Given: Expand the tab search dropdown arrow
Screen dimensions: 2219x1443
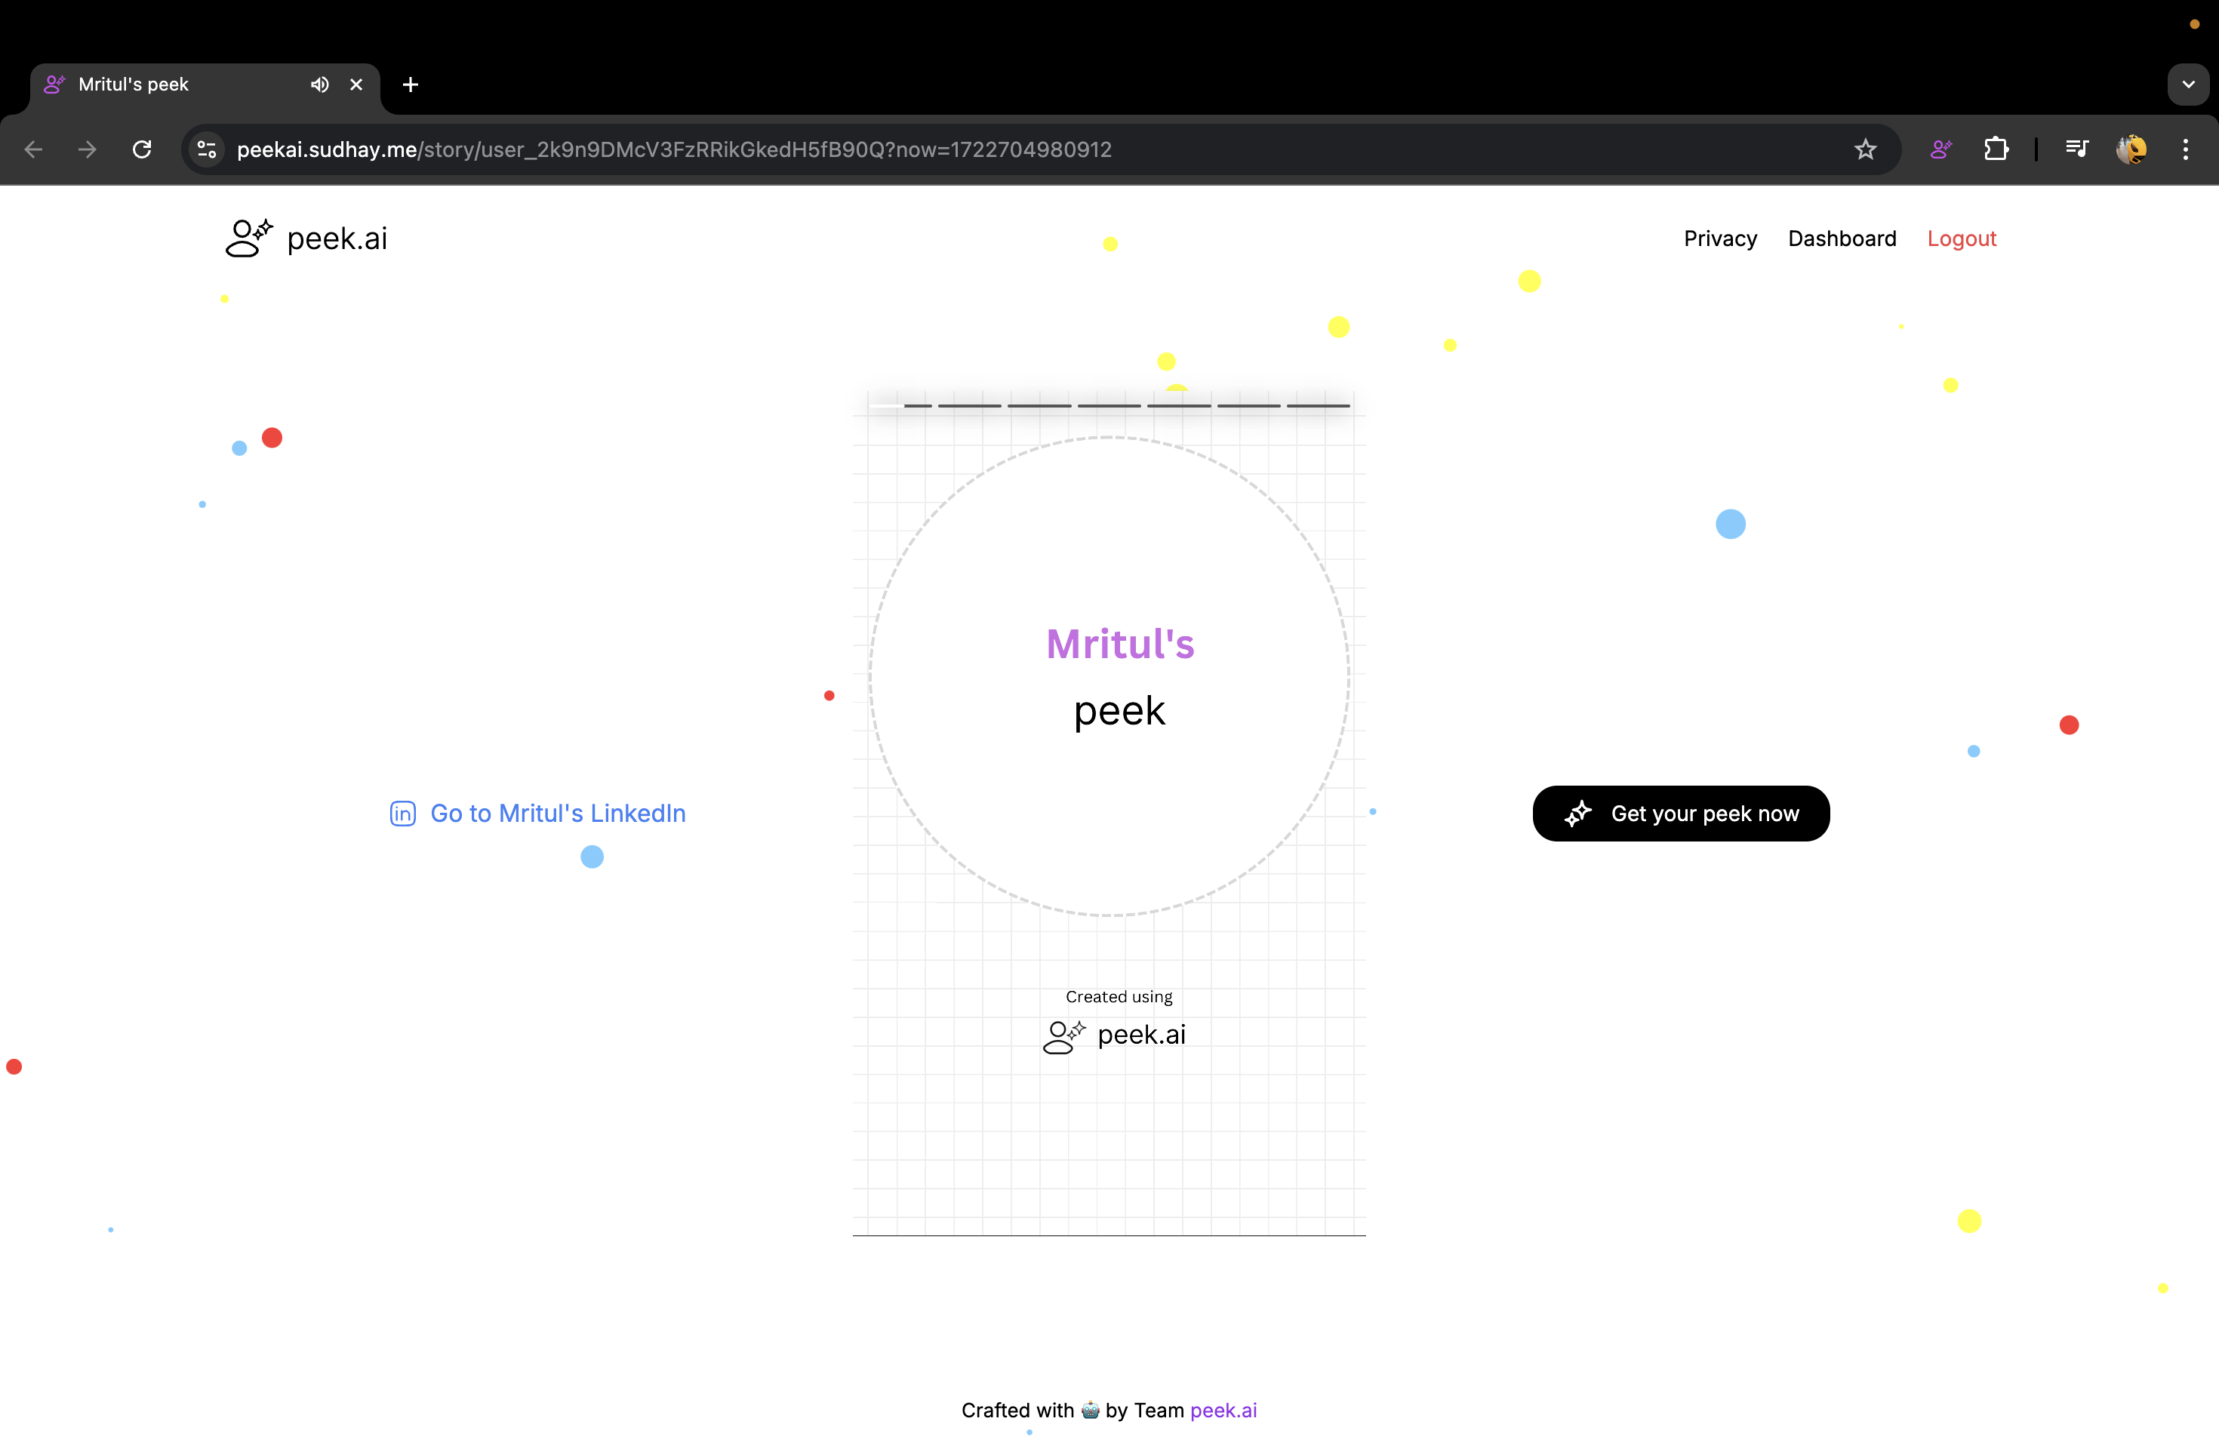Looking at the screenshot, I should (2187, 85).
